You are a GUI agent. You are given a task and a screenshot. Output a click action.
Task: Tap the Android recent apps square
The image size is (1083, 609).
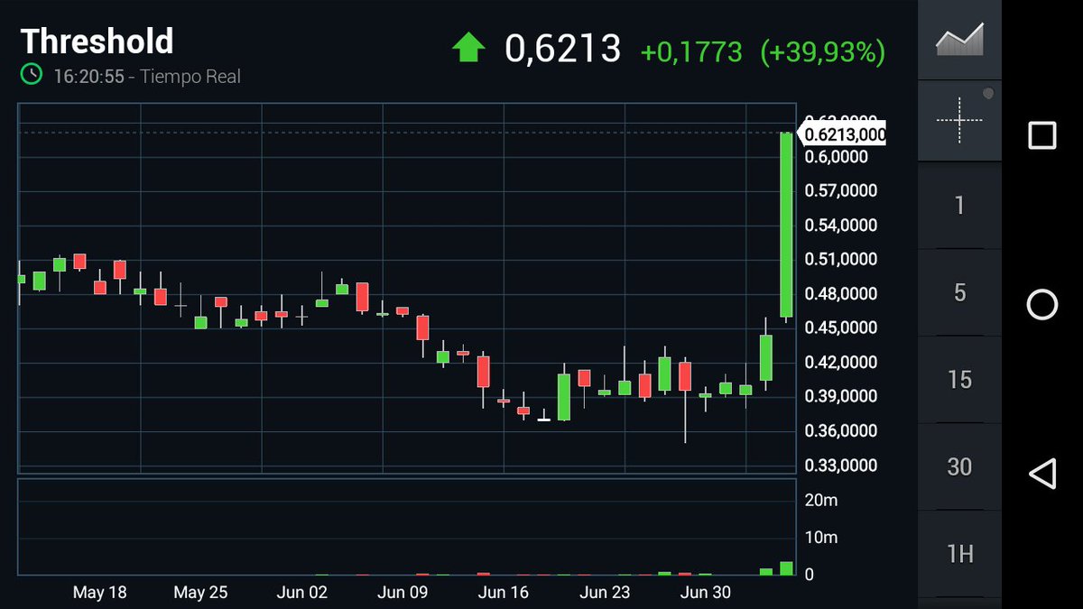1042,135
